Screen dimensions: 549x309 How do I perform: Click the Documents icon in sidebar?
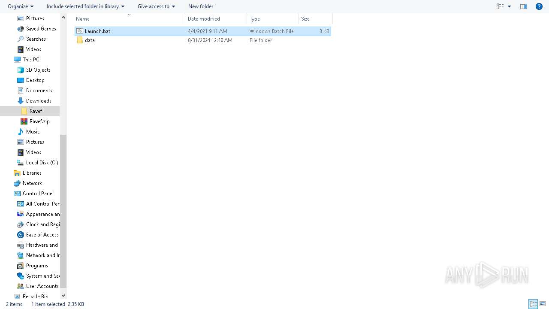pyautogui.click(x=20, y=91)
